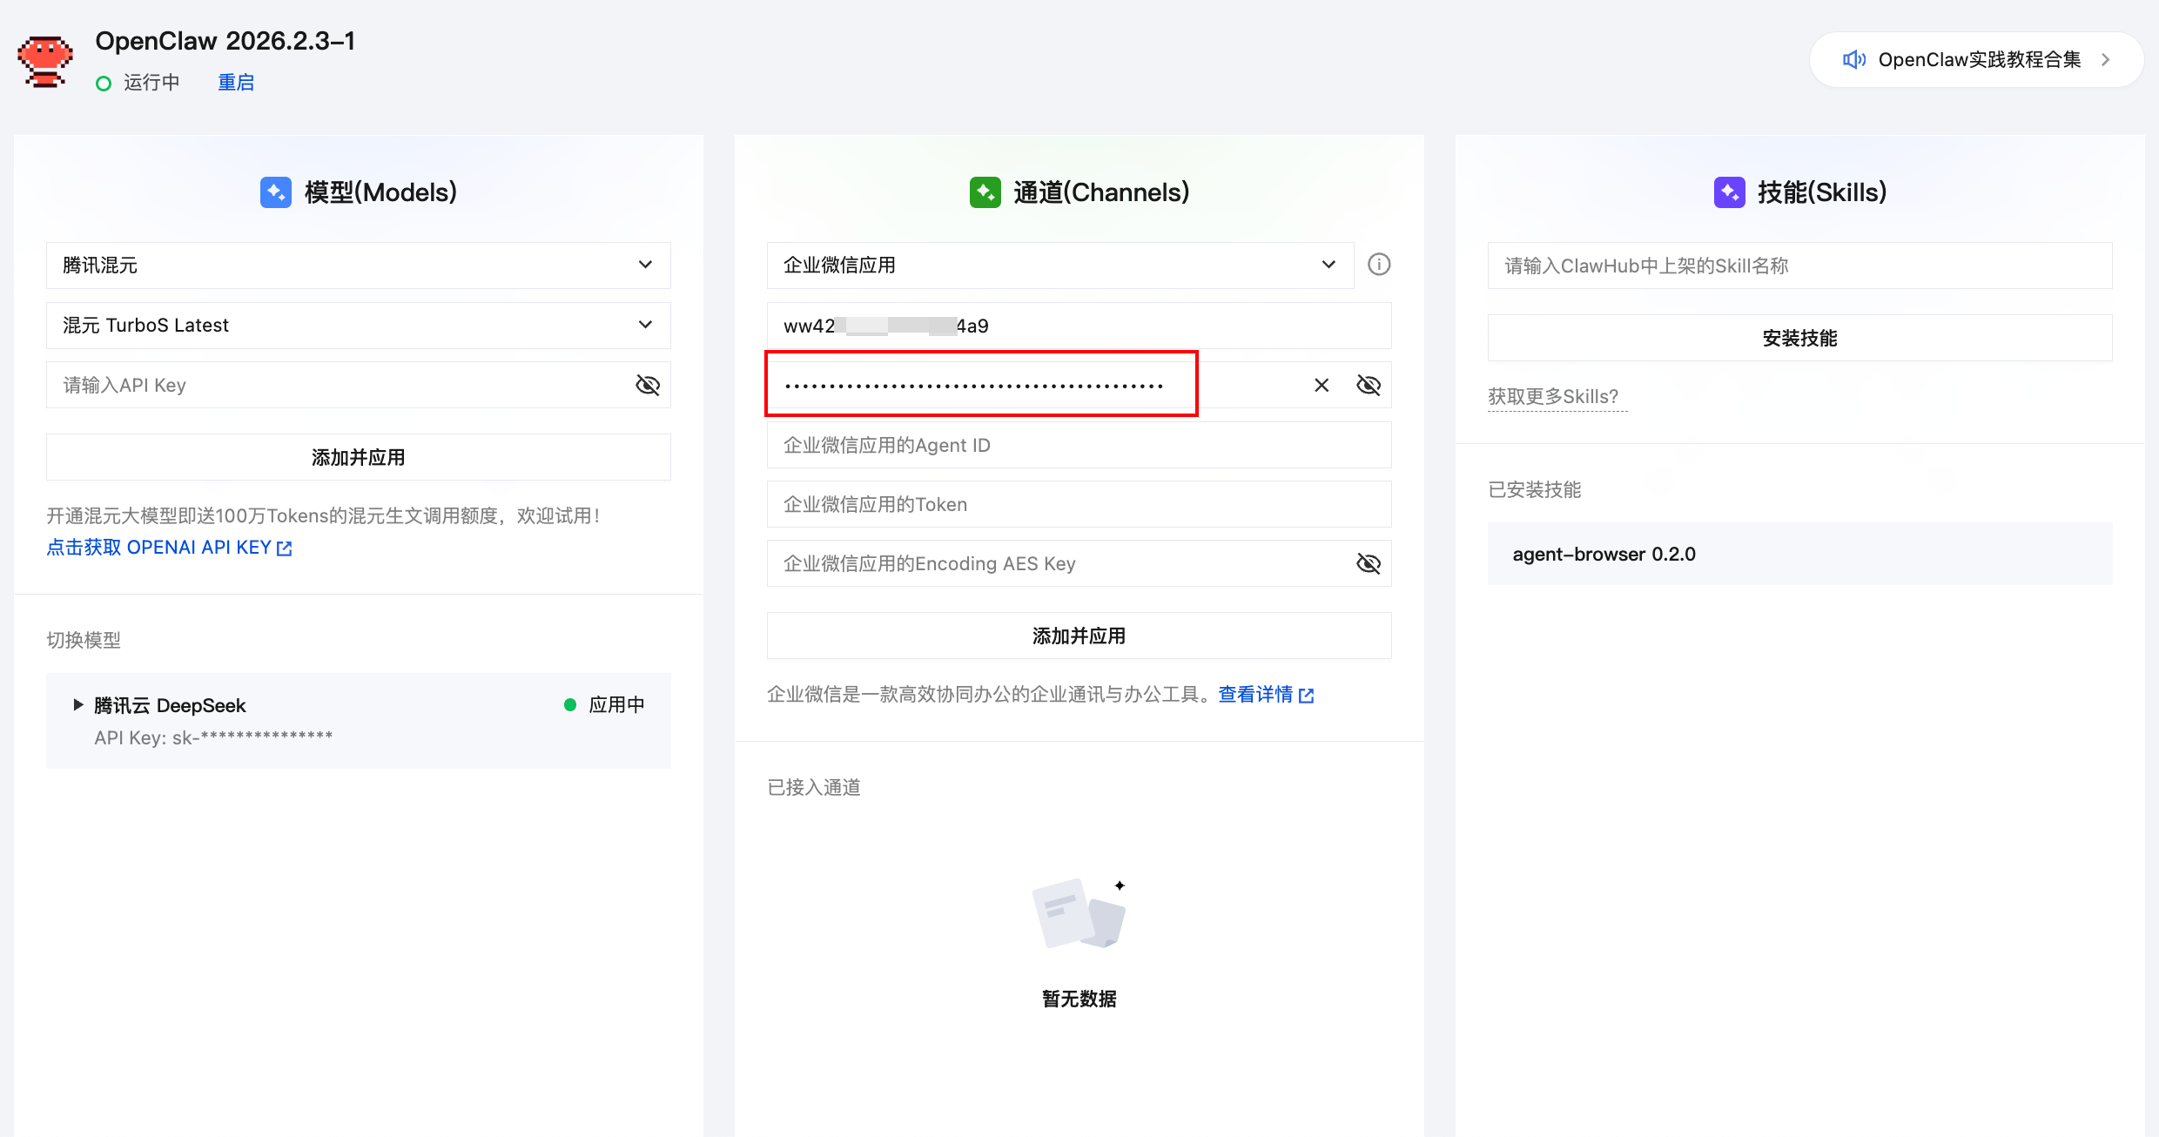
Task: Click the Agent ID input field
Action: click(1079, 446)
